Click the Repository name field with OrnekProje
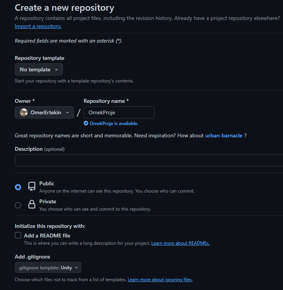This screenshot has width=283, height=290. [119, 112]
